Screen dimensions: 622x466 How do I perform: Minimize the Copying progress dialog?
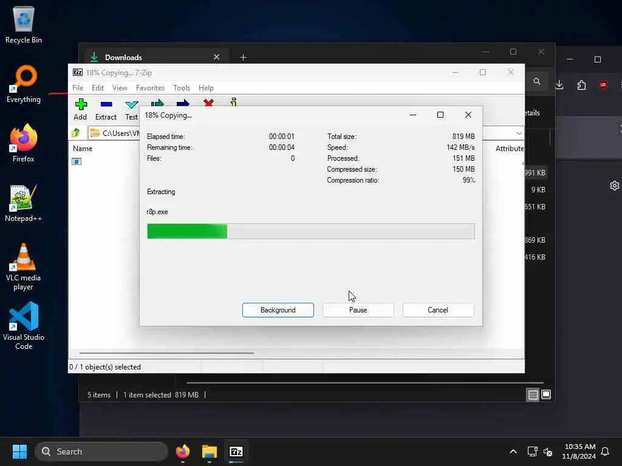coord(413,115)
